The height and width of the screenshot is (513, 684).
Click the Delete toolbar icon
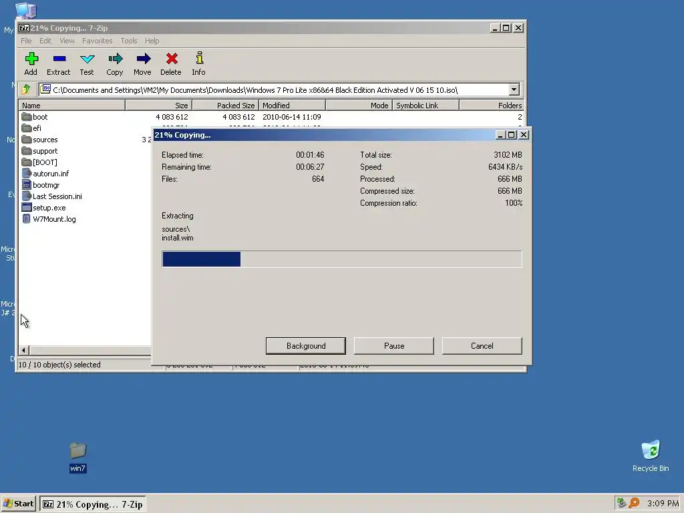172,59
